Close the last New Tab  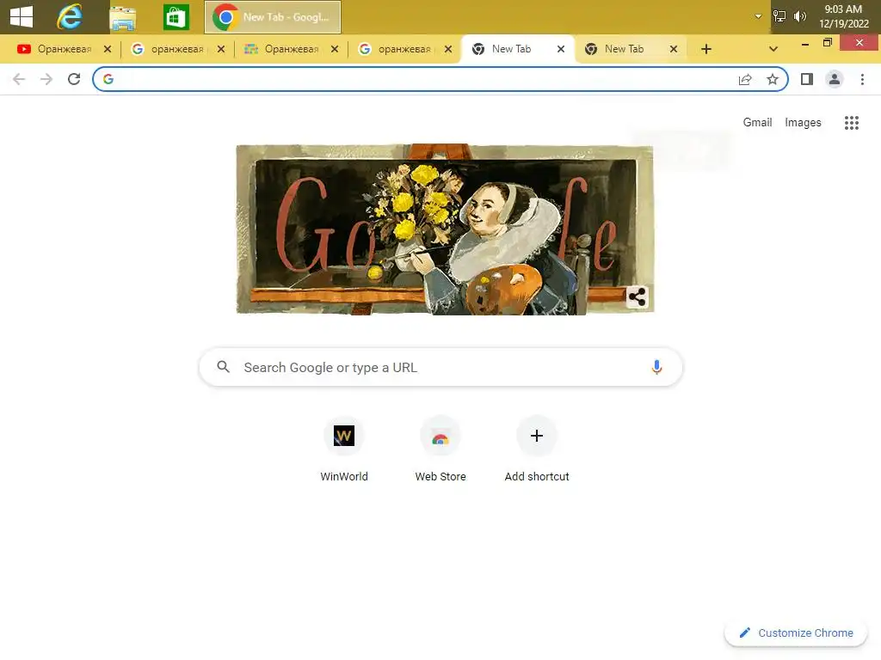[x=673, y=49]
